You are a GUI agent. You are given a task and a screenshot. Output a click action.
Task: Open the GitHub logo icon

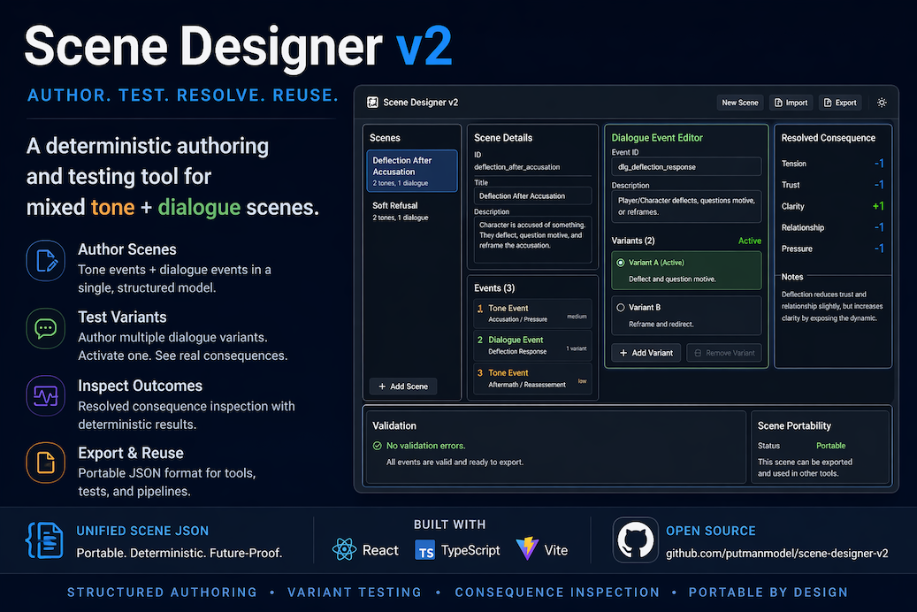coord(635,539)
